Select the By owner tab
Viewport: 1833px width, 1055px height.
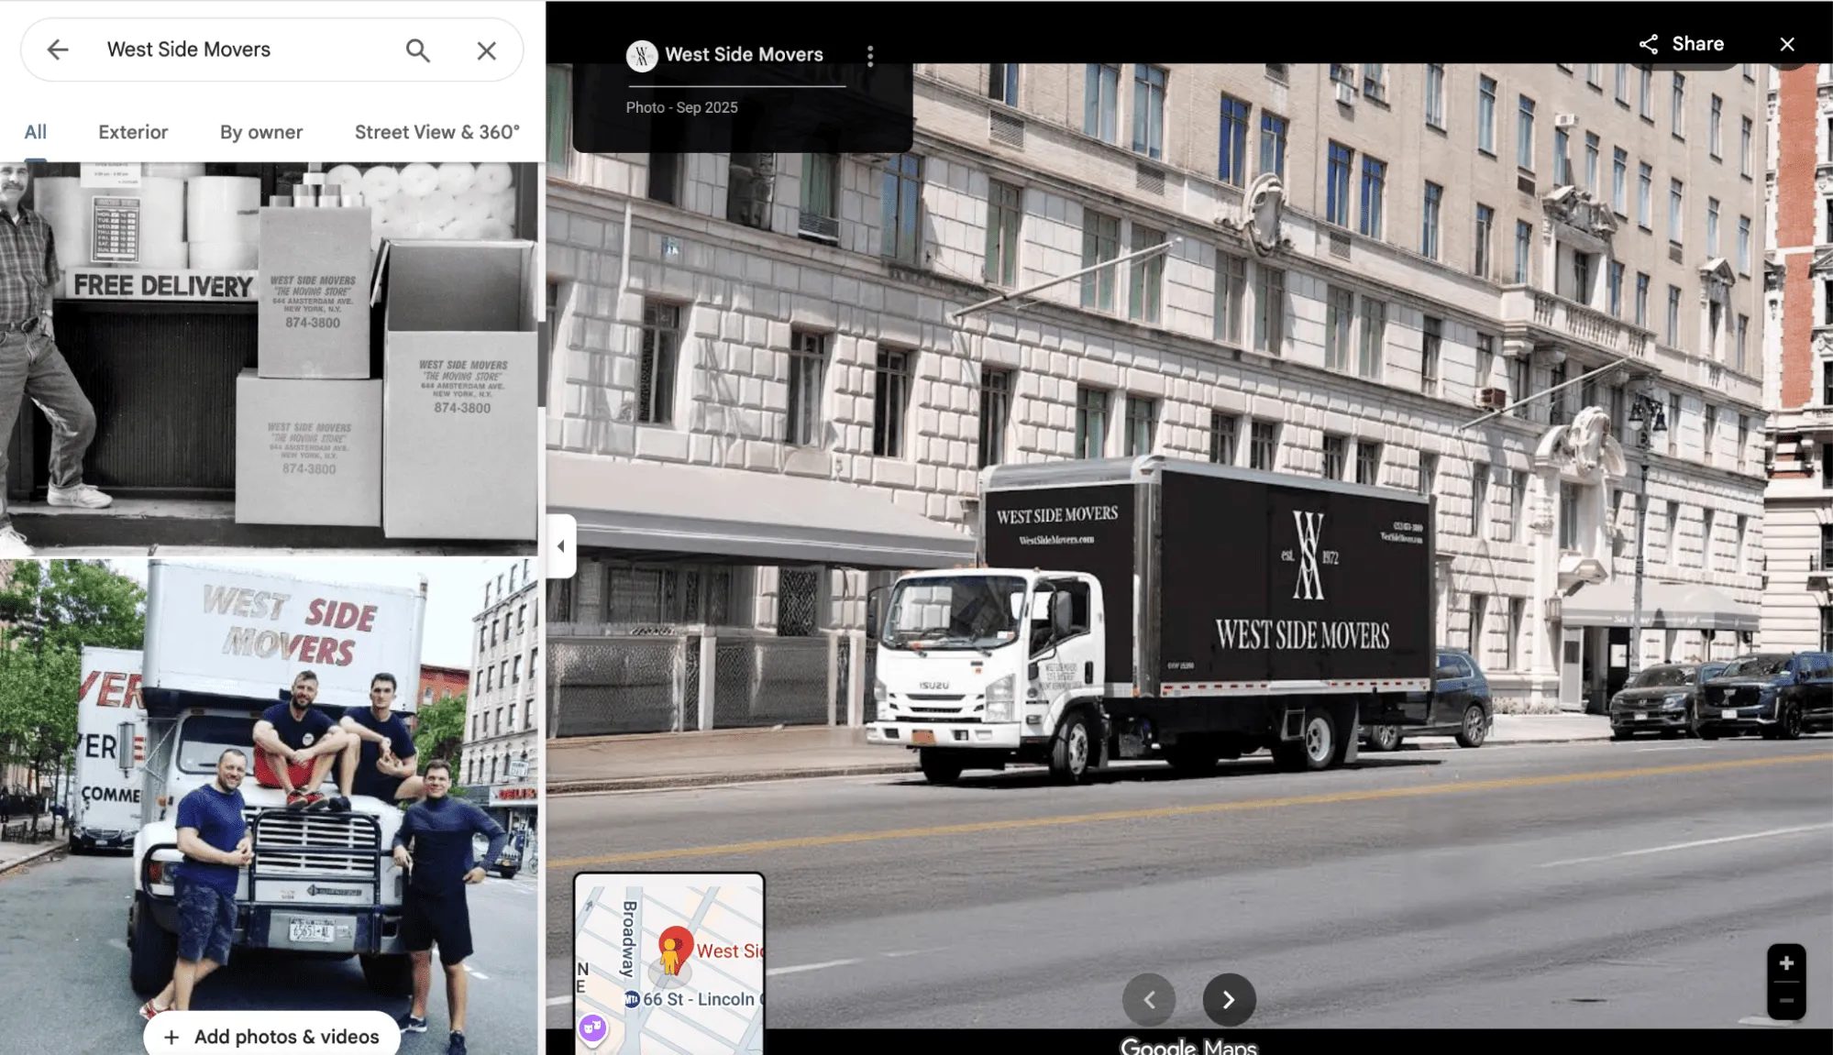[259, 132]
